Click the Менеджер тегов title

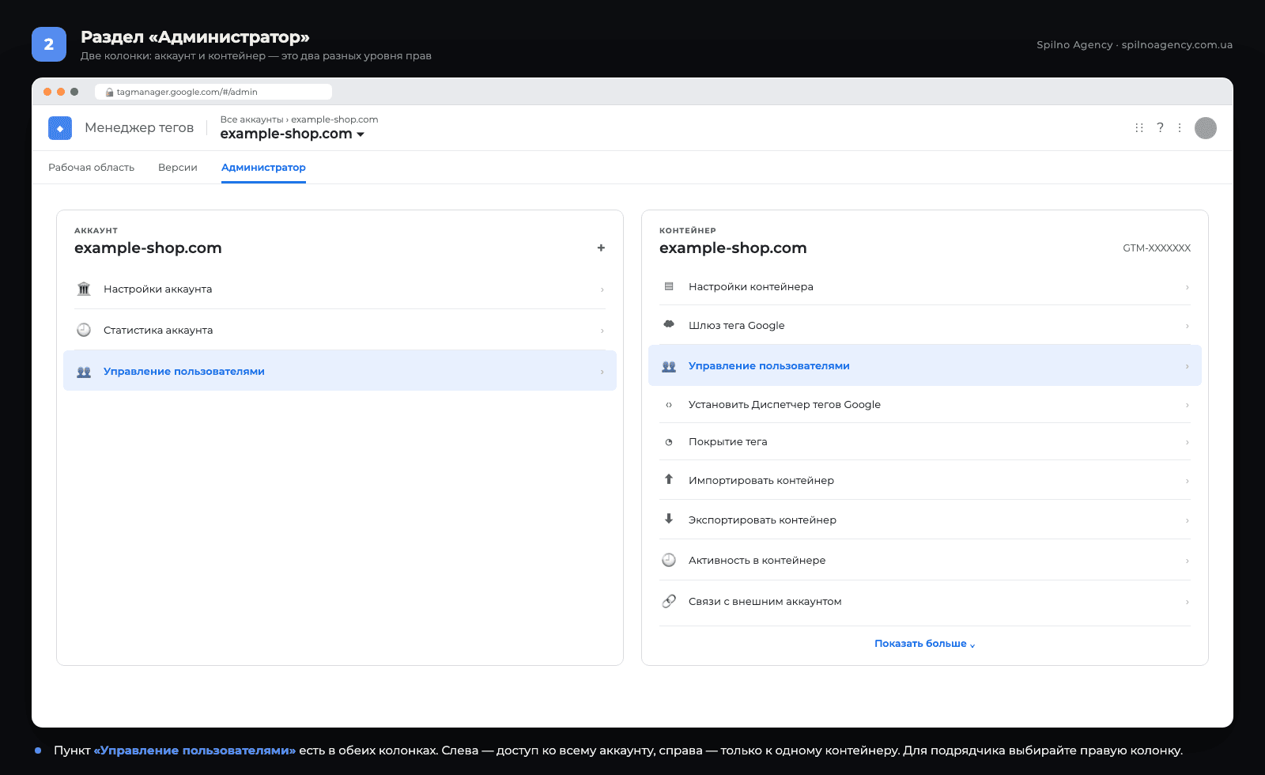[x=139, y=128]
